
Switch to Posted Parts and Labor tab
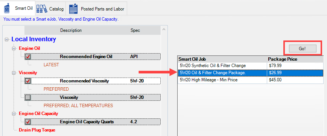point(96,9)
